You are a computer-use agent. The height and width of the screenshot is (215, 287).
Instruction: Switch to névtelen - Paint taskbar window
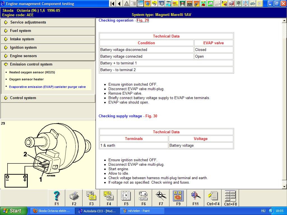click(142, 211)
